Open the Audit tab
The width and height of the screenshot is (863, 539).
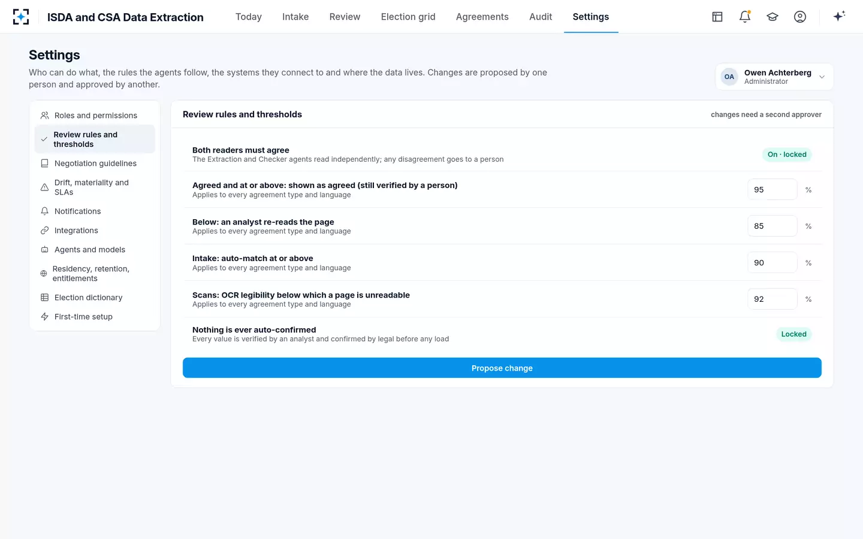point(541,17)
